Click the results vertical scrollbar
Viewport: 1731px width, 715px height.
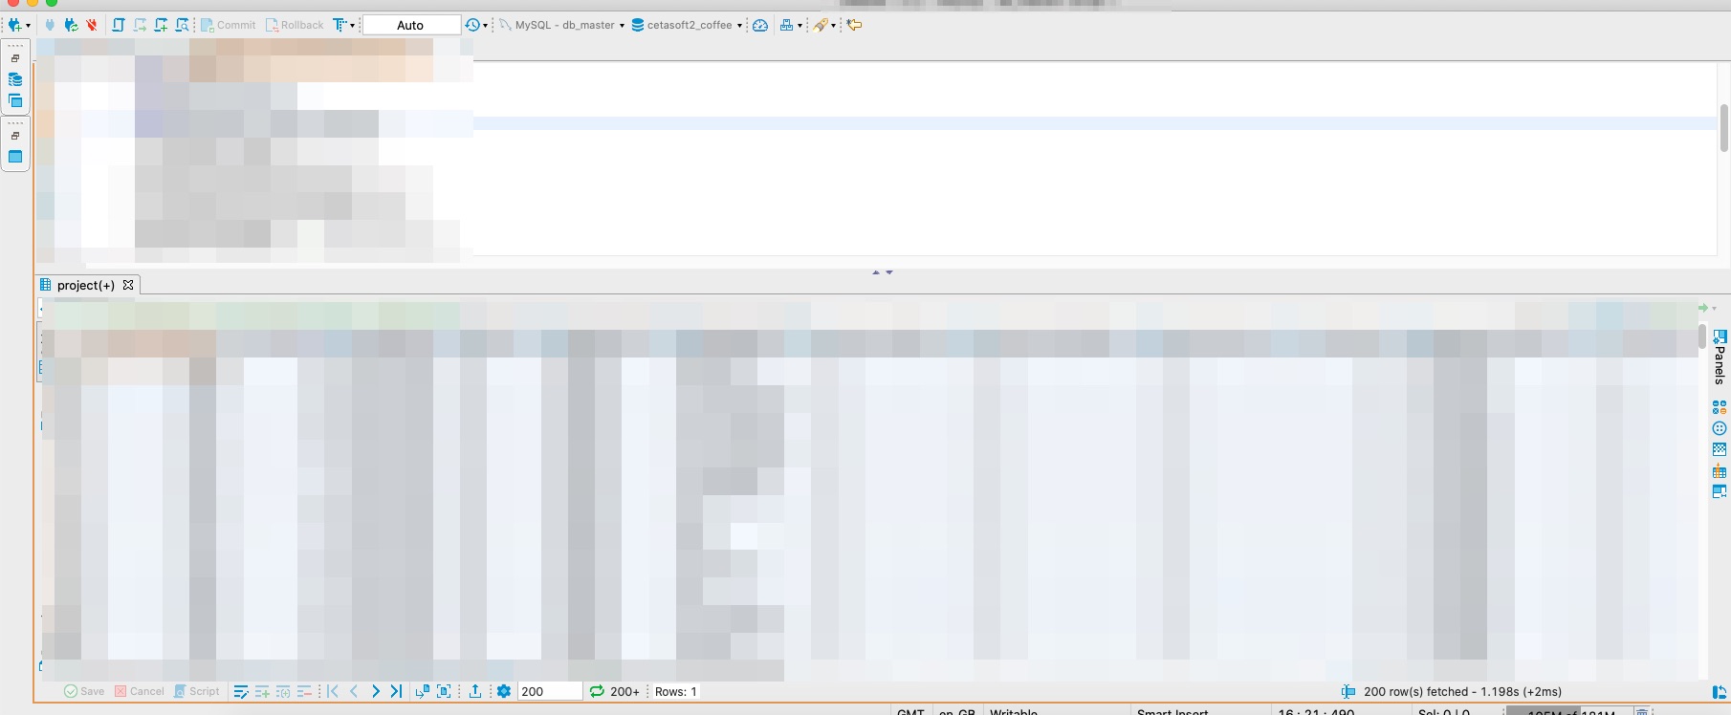click(x=1702, y=336)
